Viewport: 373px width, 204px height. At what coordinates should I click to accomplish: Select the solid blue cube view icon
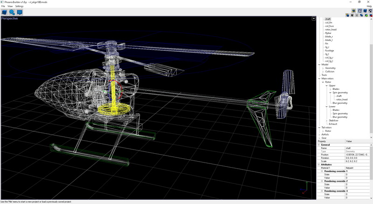(x=365, y=10)
